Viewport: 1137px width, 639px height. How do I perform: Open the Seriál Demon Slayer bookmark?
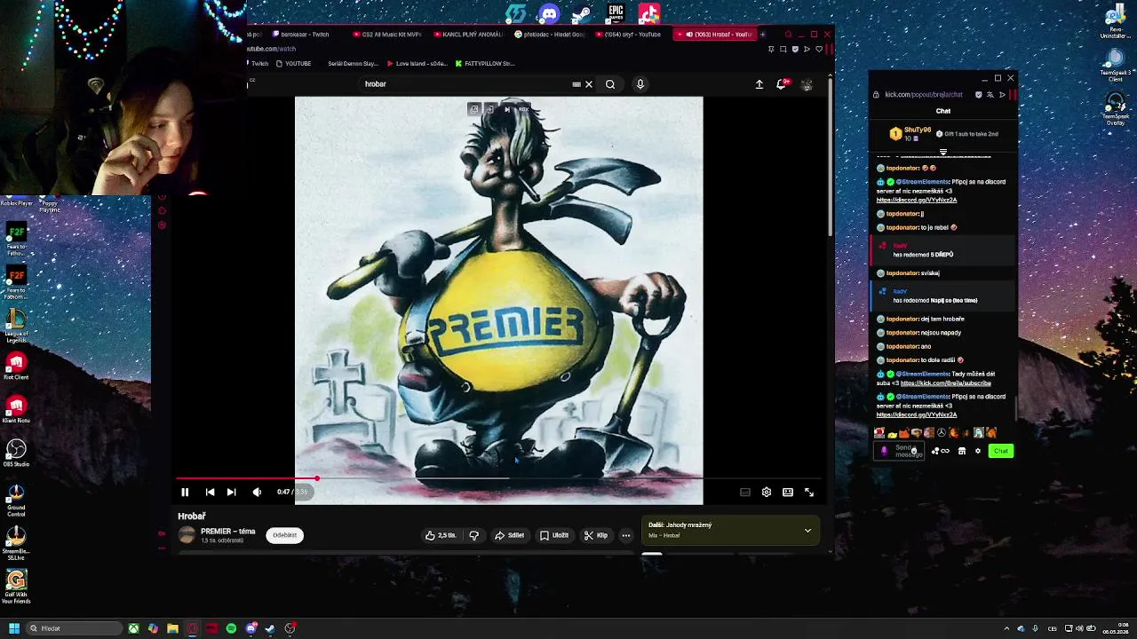(x=353, y=64)
